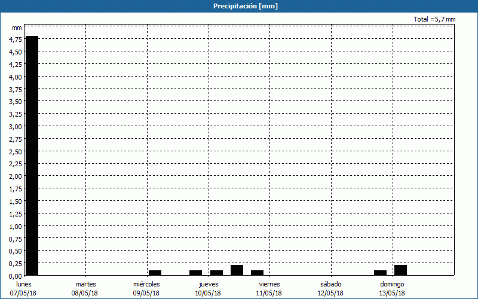This screenshot has height=299, width=478.
Task: Click the 3,25 axis value
Action: [16, 114]
